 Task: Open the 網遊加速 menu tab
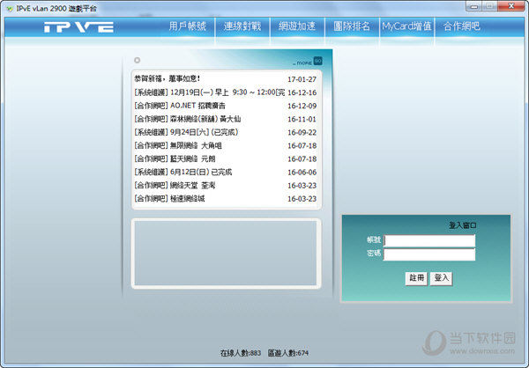(x=297, y=26)
